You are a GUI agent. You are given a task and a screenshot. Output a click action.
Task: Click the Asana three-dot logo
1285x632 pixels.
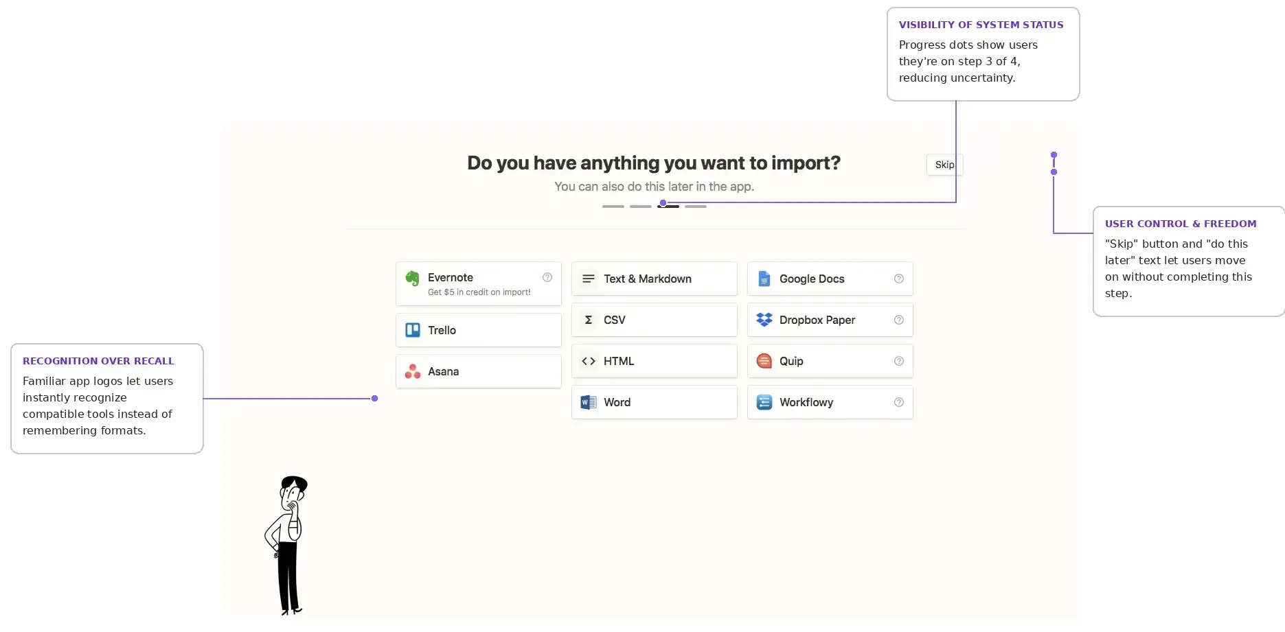coord(413,371)
